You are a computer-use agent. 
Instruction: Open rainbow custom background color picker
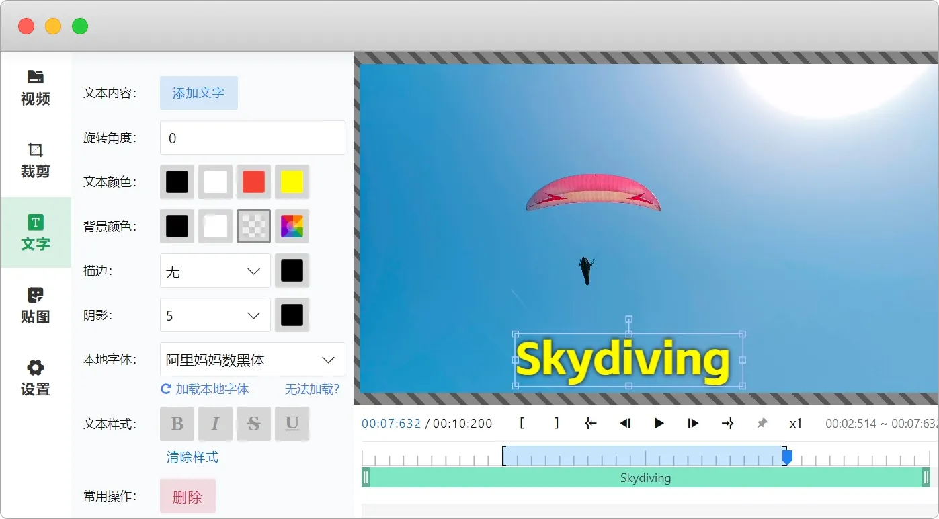pos(292,226)
